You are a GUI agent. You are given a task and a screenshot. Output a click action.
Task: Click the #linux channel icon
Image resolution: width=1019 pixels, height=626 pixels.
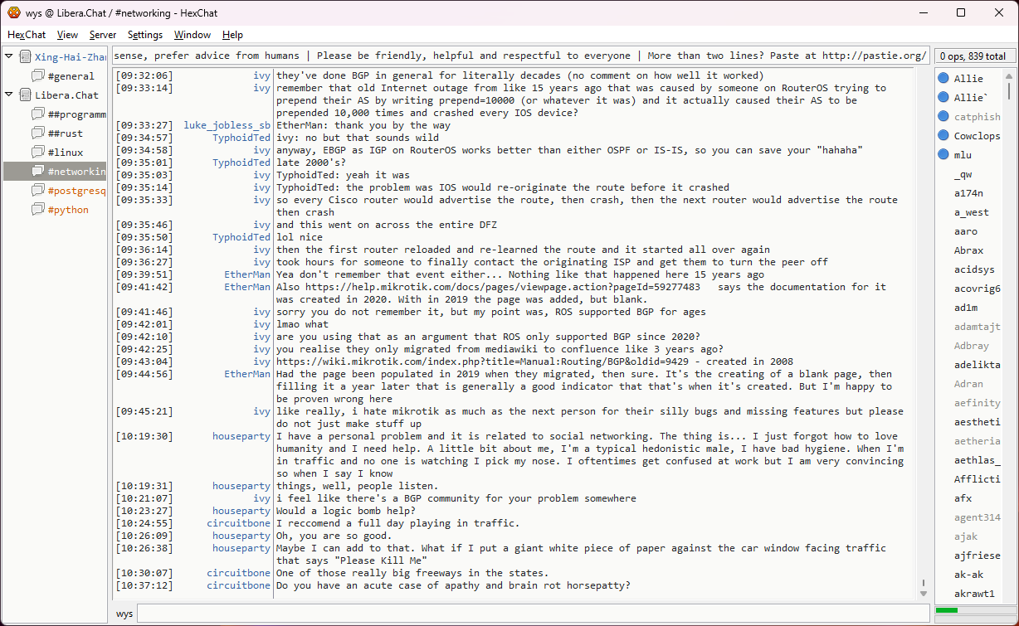click(37, 153)
